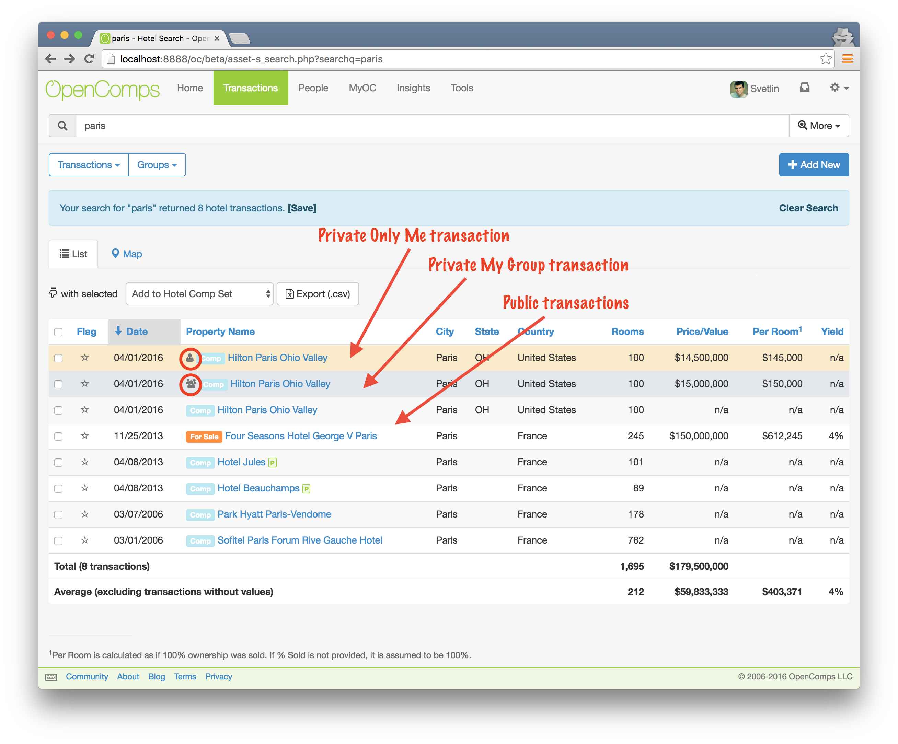Open the inbox tray icon

pyautogui.click(x=804, y=88)
